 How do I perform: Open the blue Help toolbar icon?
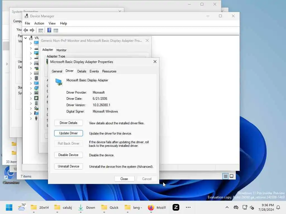[x=49, y=30]
